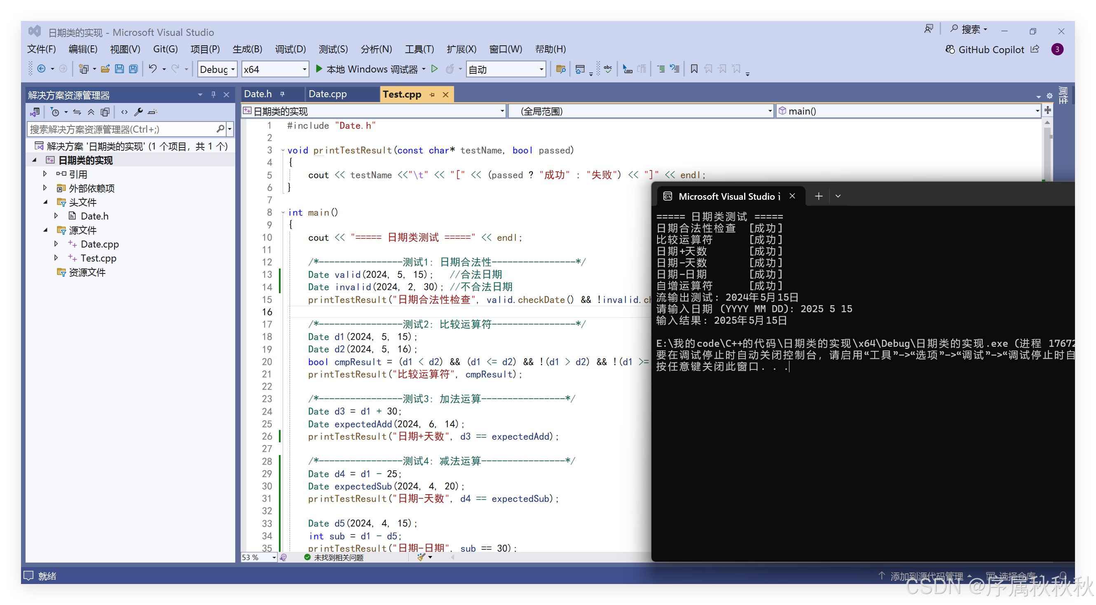Open the 调试(D) menu
Screen dimensions: 1096x605
(290, 49)
